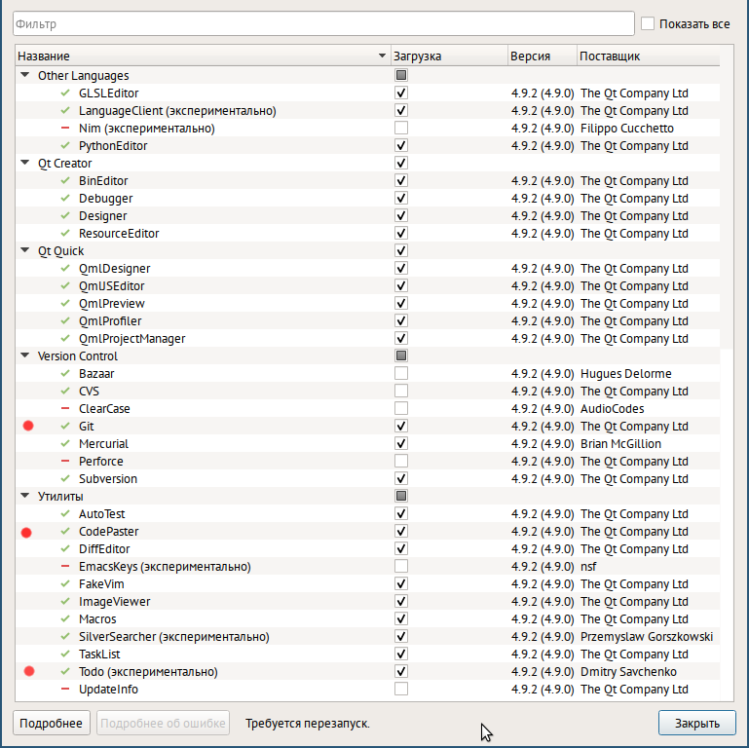The width and height of the screenshot is (749, 748).
Task: Click the green status icon beside QmlProfiler
Action: pos(65,321)
